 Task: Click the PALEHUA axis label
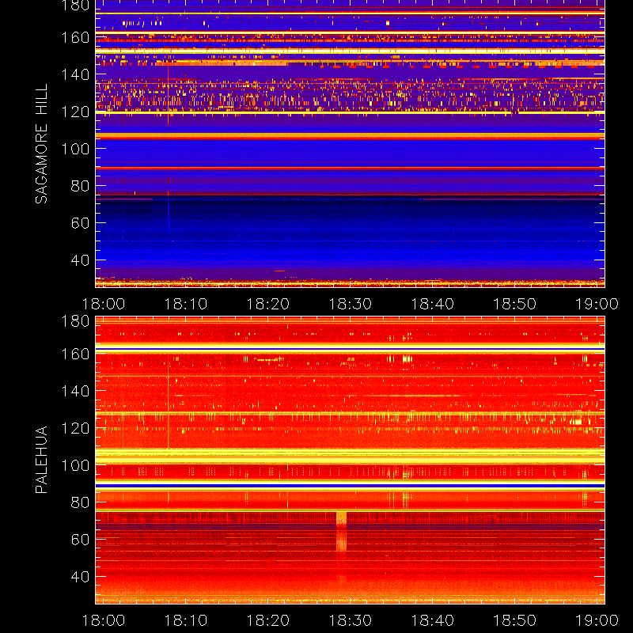point(41,460)
